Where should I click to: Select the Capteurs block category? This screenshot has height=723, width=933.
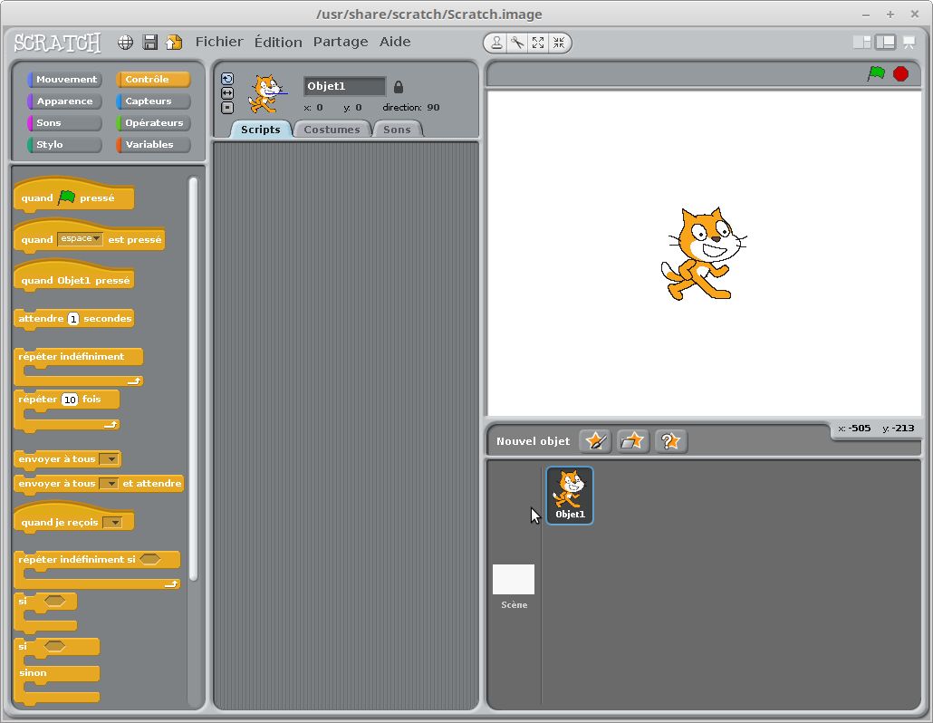[153, 101]
